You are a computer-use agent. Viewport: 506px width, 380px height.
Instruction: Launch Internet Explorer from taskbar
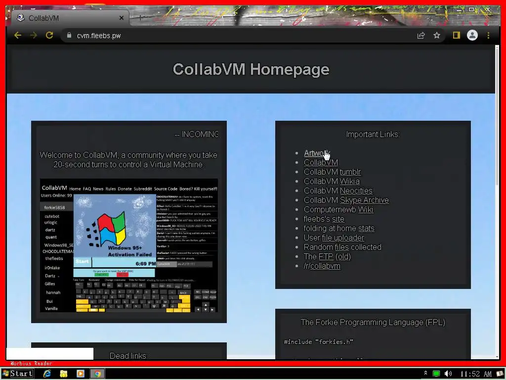point(47,374)
